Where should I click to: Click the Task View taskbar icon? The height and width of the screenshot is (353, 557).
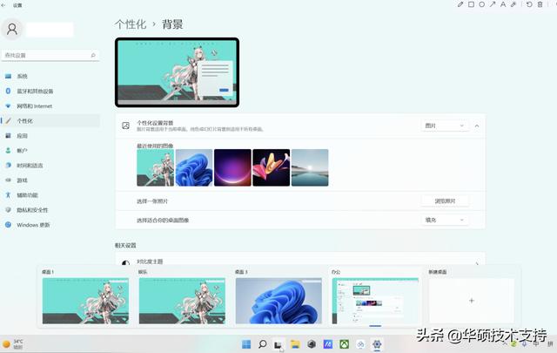point(278,344)
